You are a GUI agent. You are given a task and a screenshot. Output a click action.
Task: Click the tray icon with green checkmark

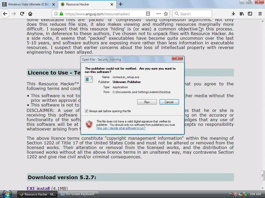point(245,194)
